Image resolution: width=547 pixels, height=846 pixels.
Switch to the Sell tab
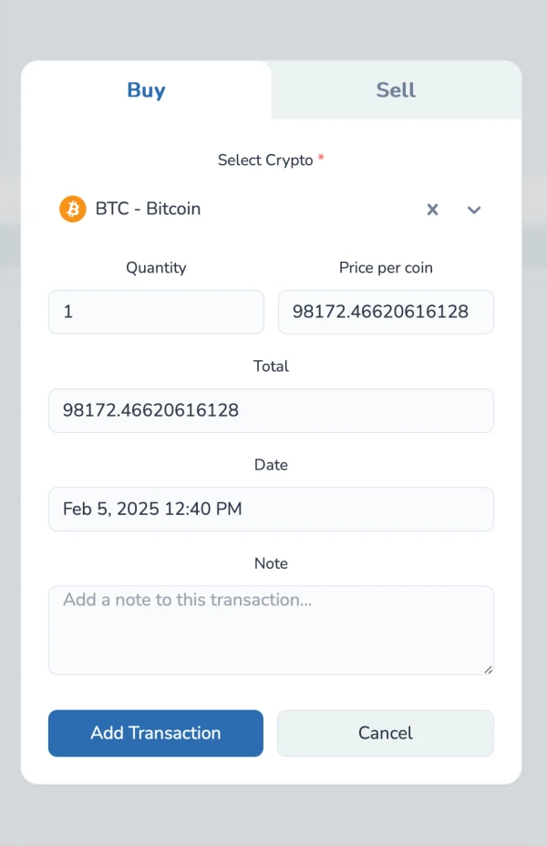click(x=395, y=90)
